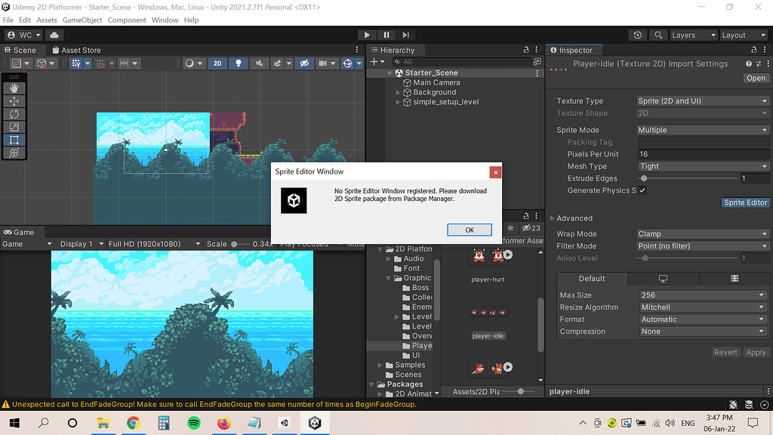Click the Sprite Editor button in Inspector
The image size is (773, 435).
pyautogui.click(x=745, y=202)
